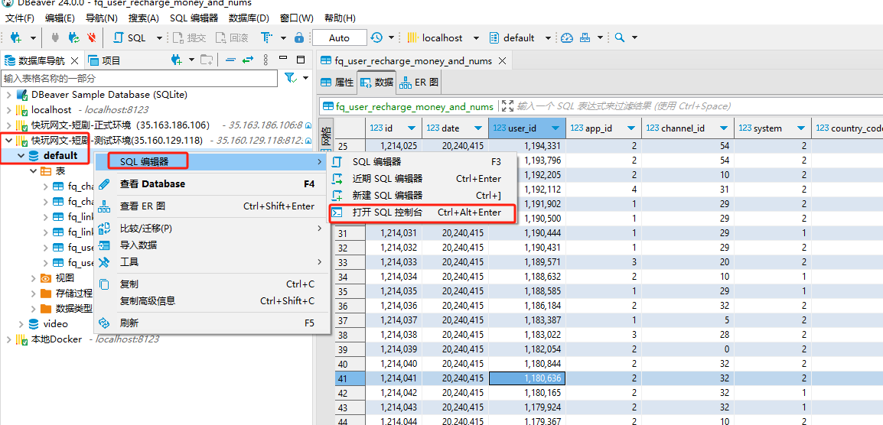The image size is (883, 425).
Task: Open the user_id column filter dropdown arrow
Action: point(556,128)
